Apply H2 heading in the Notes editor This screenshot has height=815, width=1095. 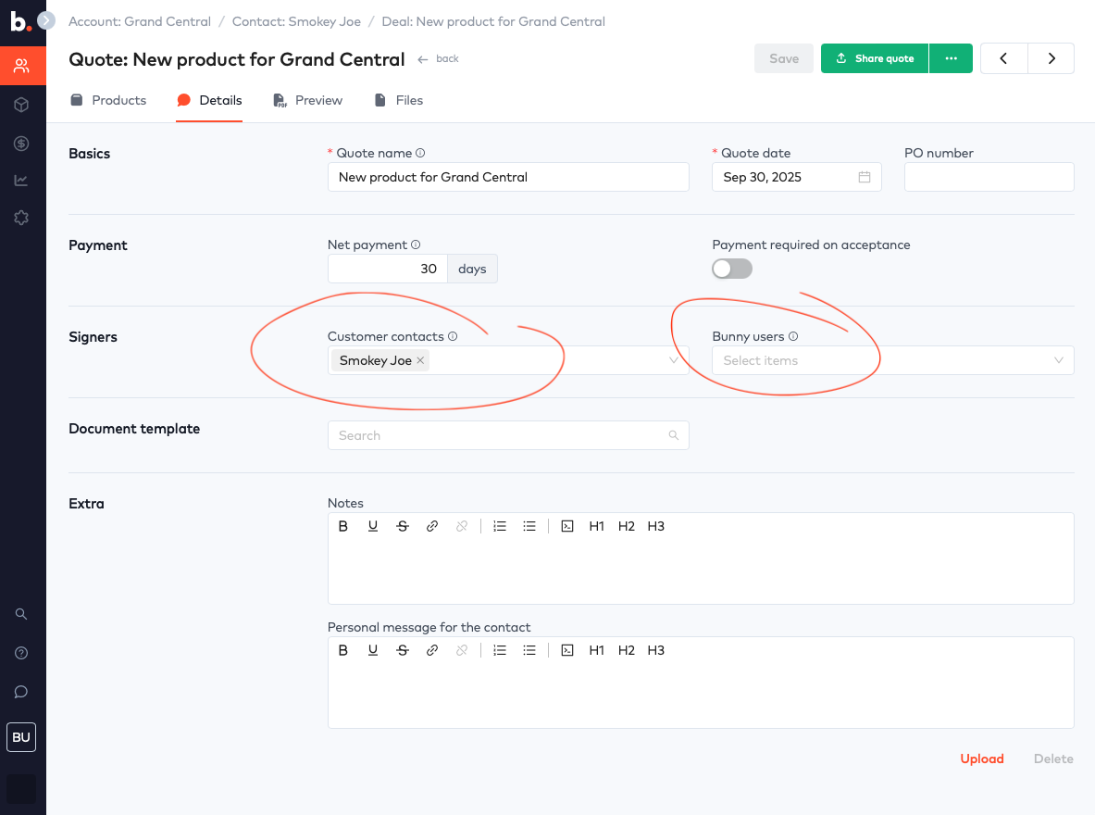pyautogui.click(x=627, y=526)
